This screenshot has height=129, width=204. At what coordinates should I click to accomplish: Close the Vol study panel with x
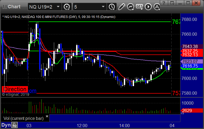pyautogui.click(x=47, y=116)
